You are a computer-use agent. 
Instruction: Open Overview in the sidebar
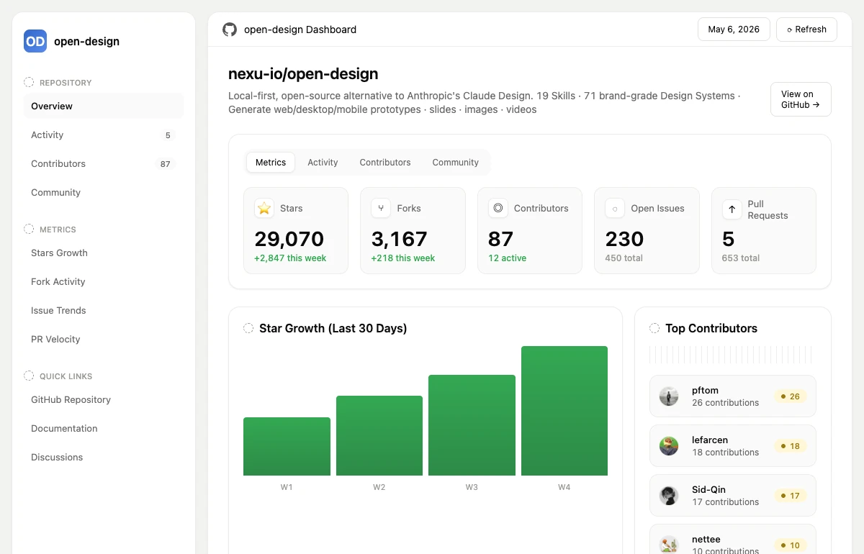point(104,106)
